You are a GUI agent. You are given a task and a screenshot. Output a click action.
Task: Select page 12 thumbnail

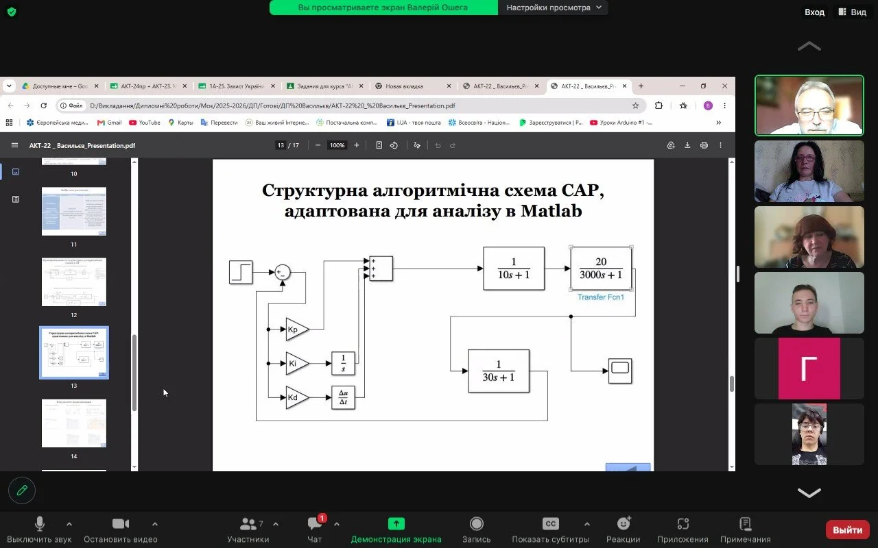74,282
